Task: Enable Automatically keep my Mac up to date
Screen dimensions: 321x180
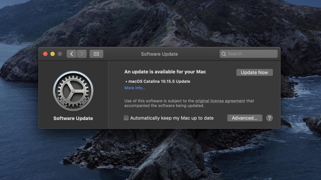Action: tap(126, 118)
